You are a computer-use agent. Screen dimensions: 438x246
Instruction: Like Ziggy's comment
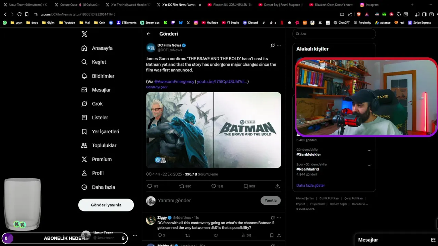(x=216, y=235)
